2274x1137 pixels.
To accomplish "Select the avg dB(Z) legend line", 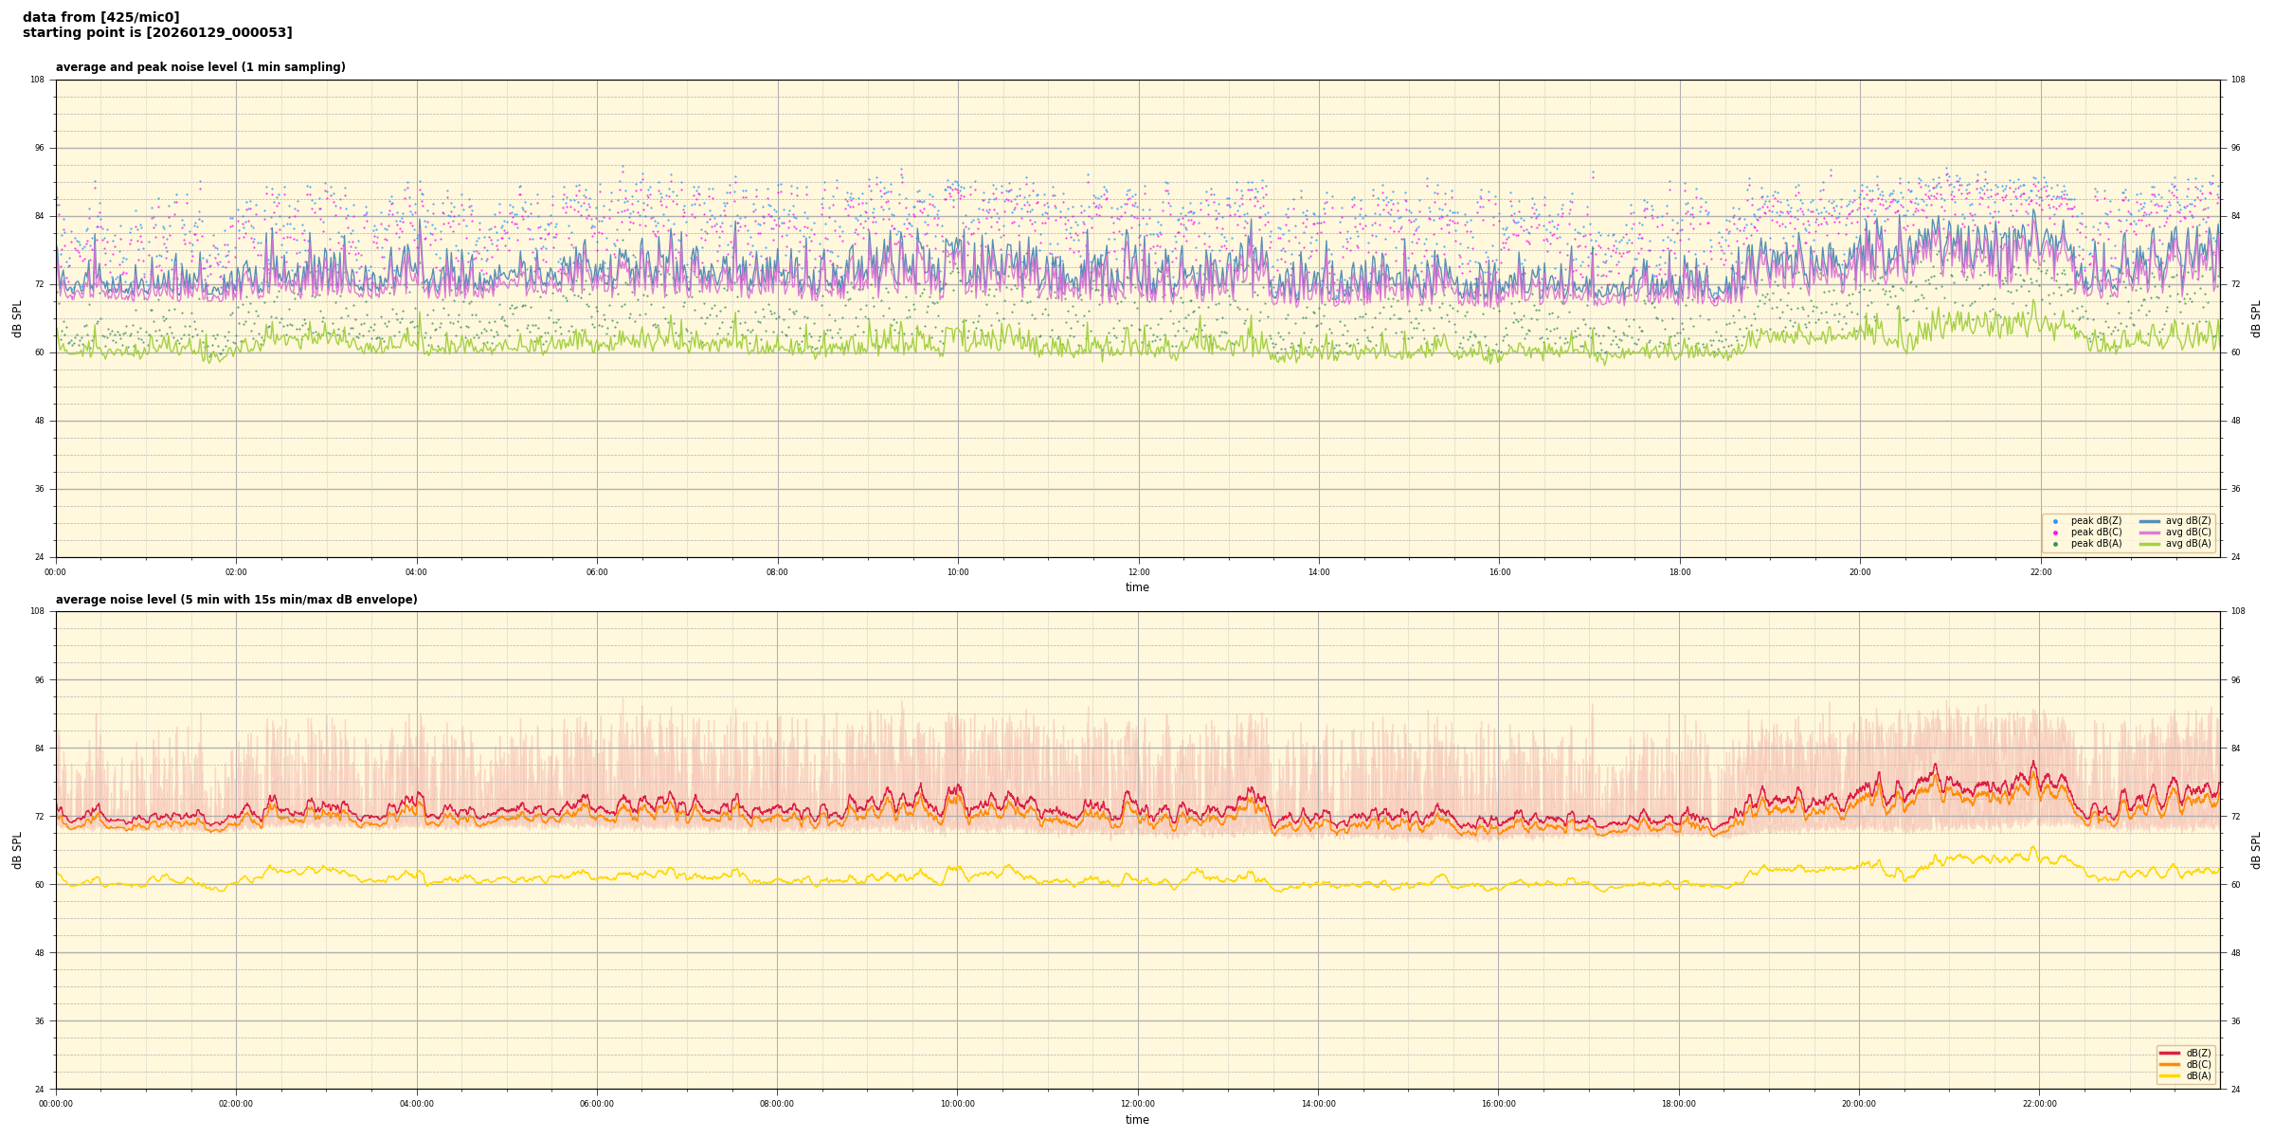I will pos(2150,521).
